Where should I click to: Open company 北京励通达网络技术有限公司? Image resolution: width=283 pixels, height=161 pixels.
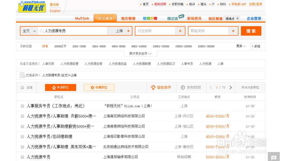(x=126, y=147)
